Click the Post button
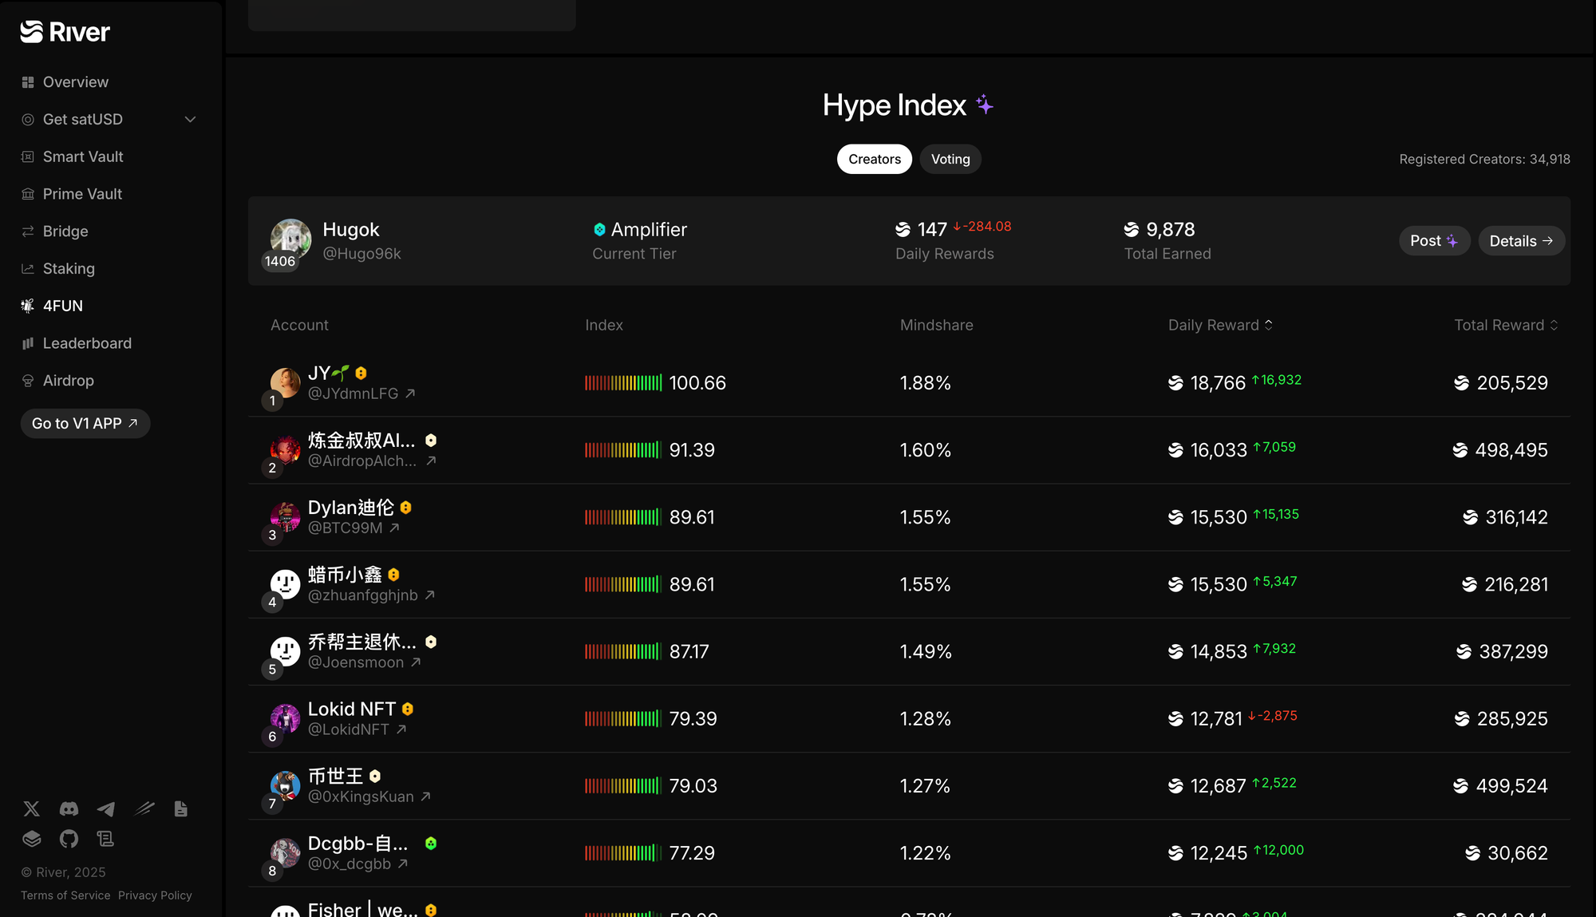The width and height of the screenshot is (1596, 917). pos(1433,241)
